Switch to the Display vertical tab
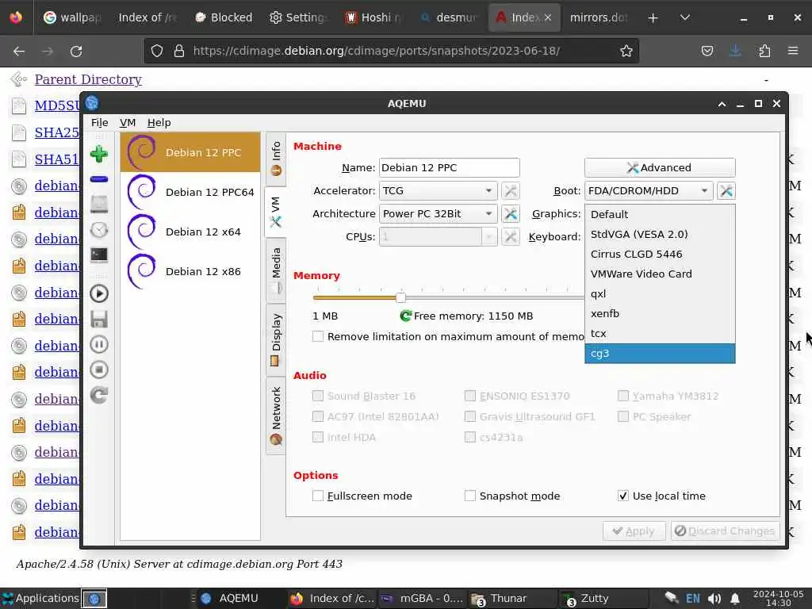Screen dimensions: 812x609 click(276, 339)
